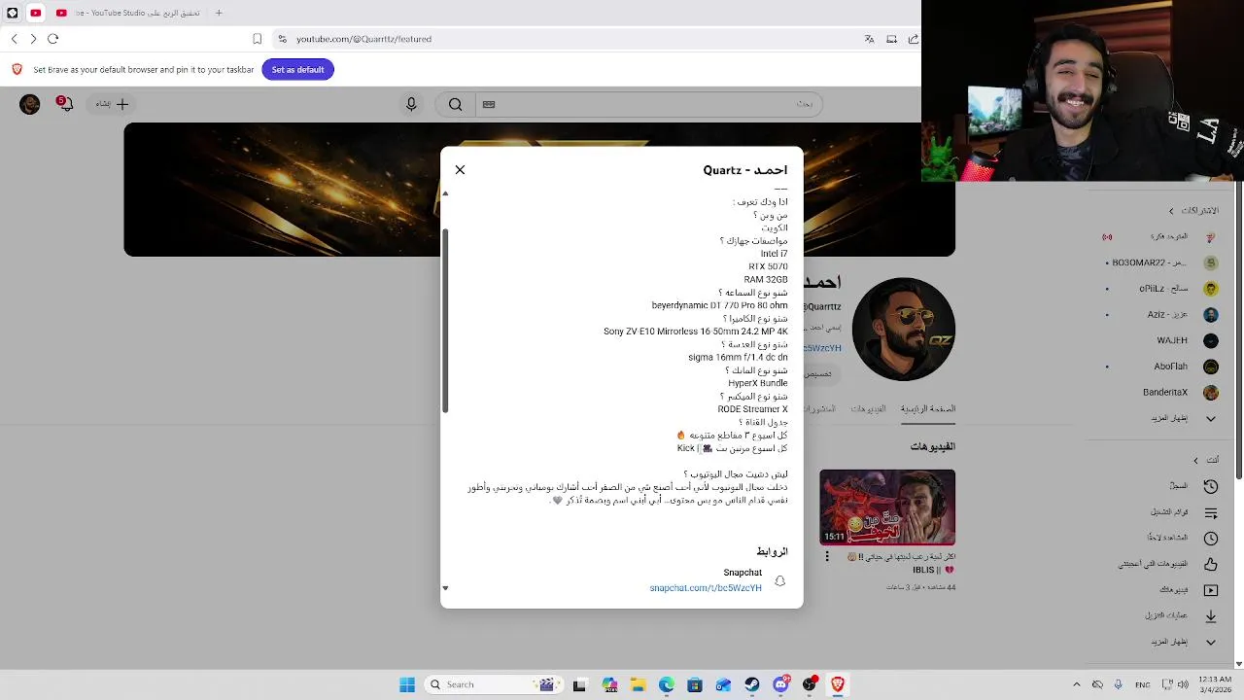Screen dimensions: 1244x700
Task: Open Discord from the taskbar
Action: (x=780, y=684)
